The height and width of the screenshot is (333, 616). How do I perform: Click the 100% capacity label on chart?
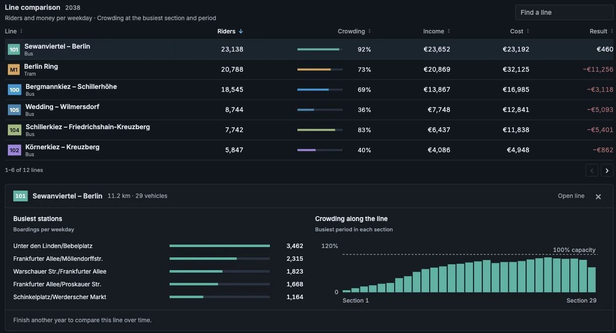pyautogui.click(x=574, y=250)
